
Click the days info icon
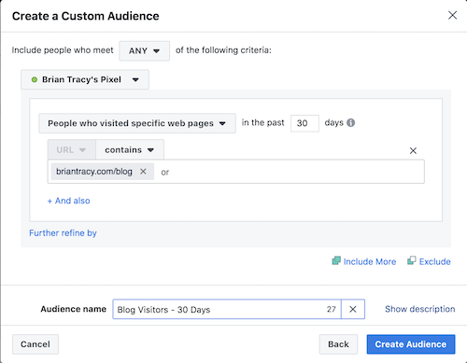tap(350, 123)
